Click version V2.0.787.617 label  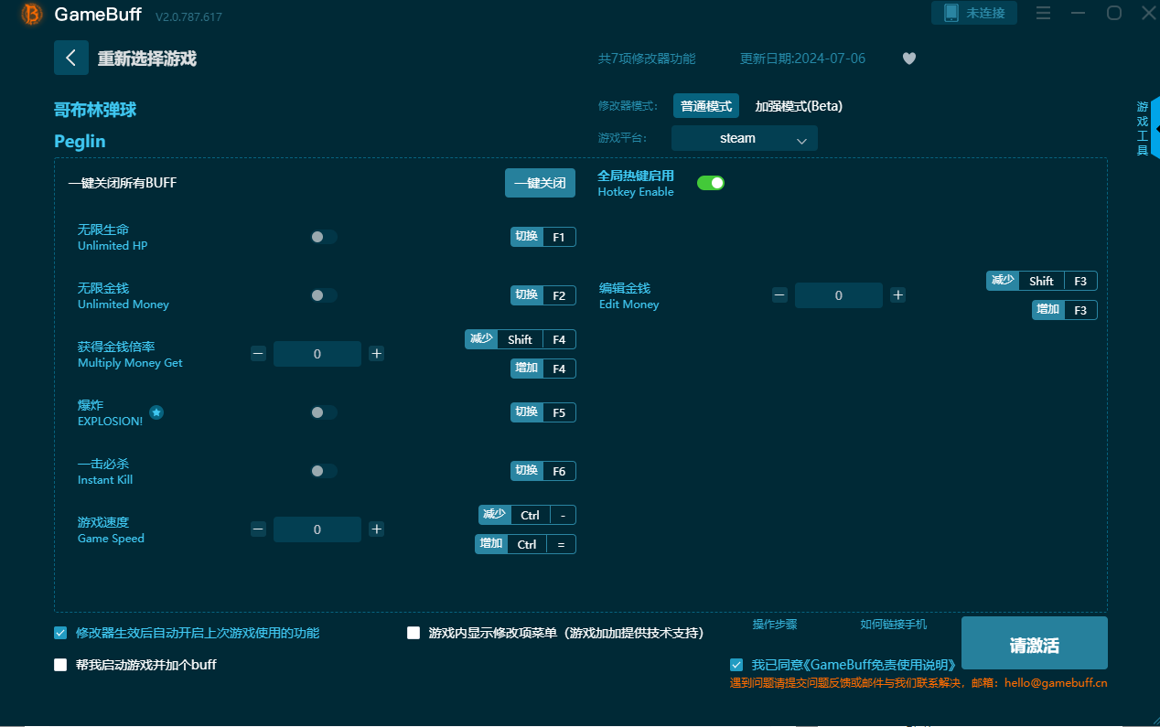[188, 16]
